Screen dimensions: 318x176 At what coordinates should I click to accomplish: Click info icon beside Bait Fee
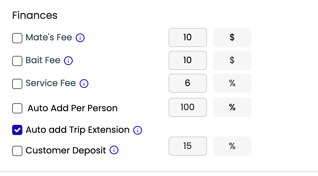68,61
